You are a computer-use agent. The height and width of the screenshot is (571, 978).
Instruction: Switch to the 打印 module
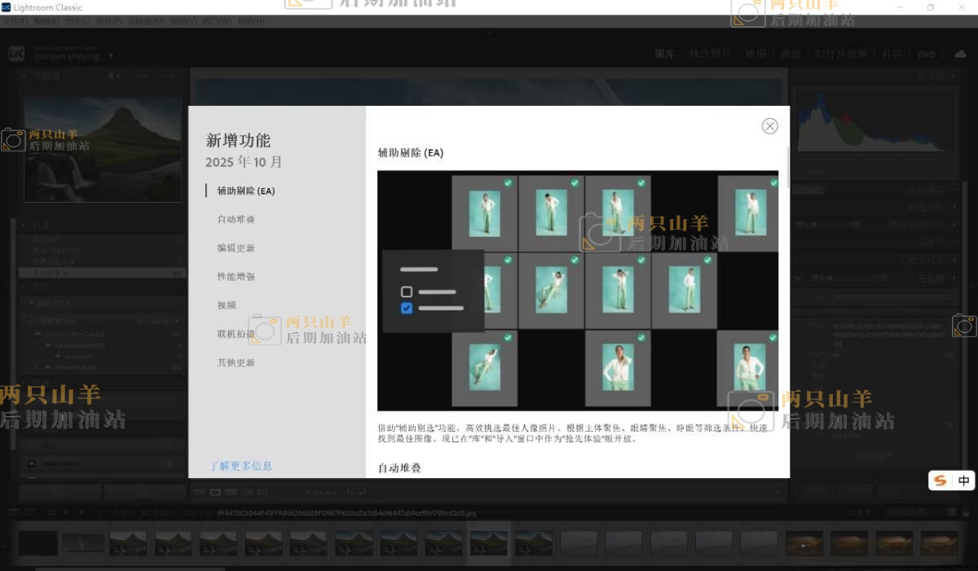pos(892,54)
